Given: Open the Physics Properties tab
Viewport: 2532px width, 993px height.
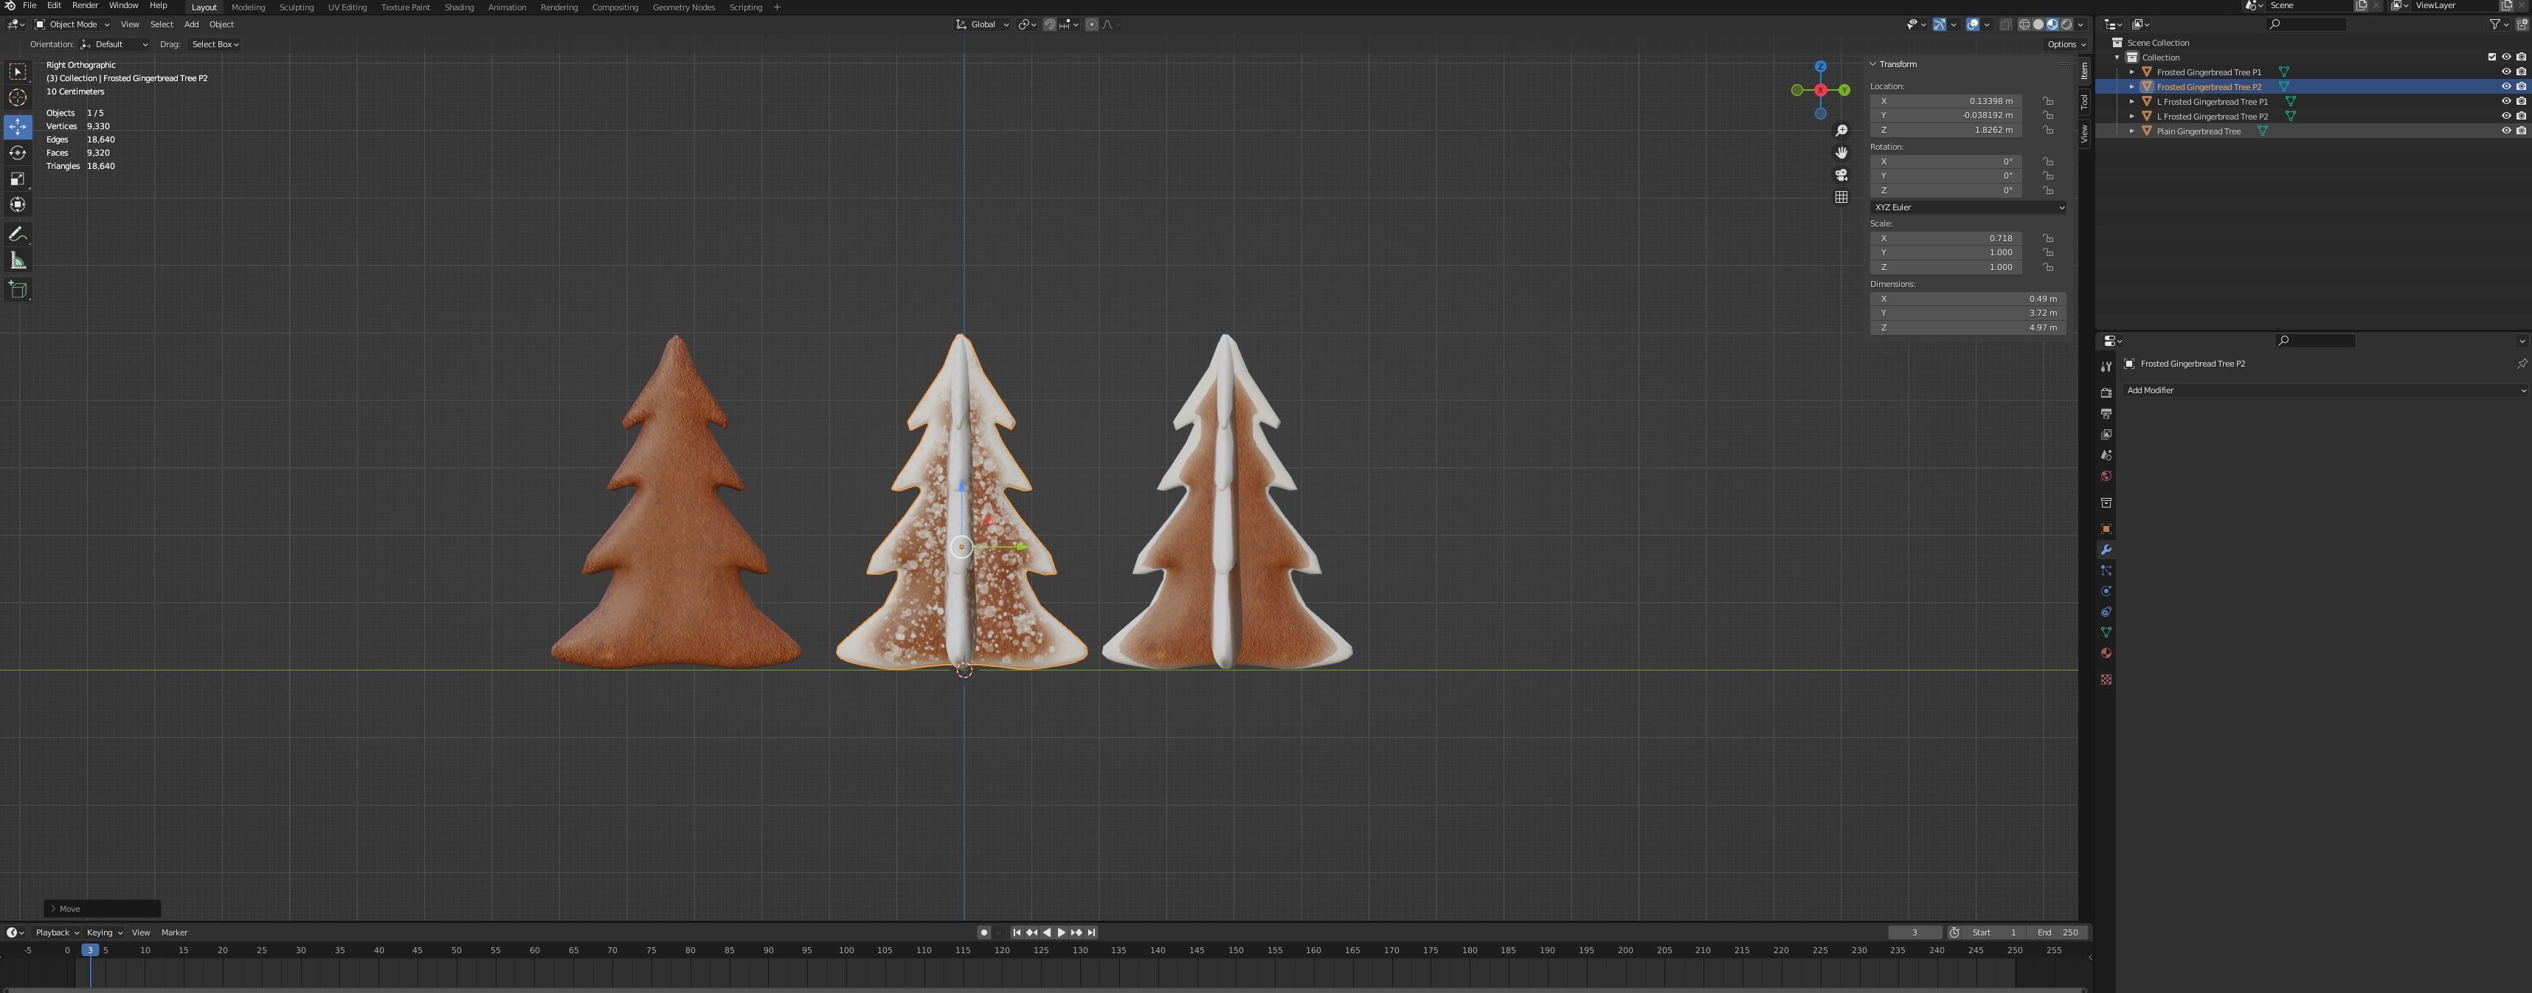Looking at the screenshot, I should click(2106, 590).
